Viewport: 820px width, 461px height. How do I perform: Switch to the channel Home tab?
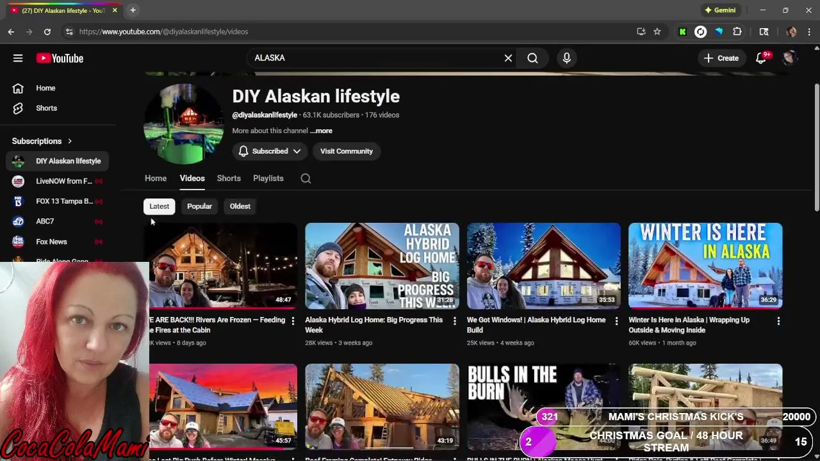click(156, 179)
